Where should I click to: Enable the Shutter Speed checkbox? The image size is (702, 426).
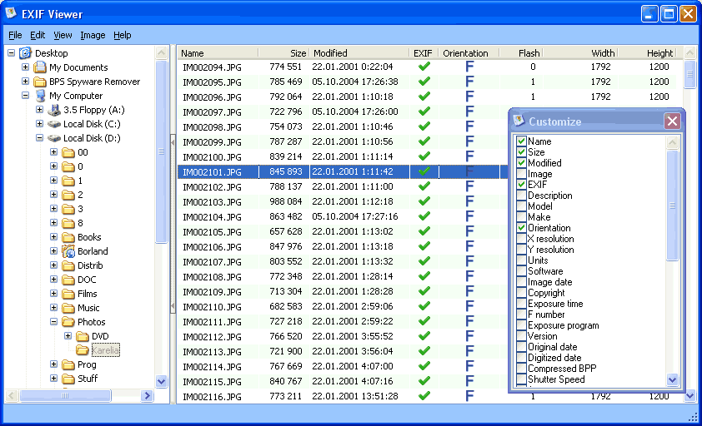(521, 379)
